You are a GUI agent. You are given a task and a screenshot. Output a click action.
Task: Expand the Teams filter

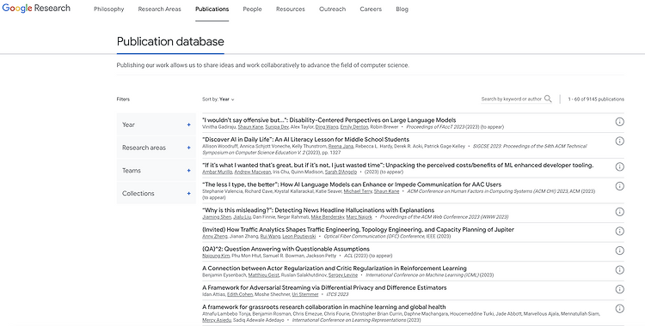click(156, 171)
